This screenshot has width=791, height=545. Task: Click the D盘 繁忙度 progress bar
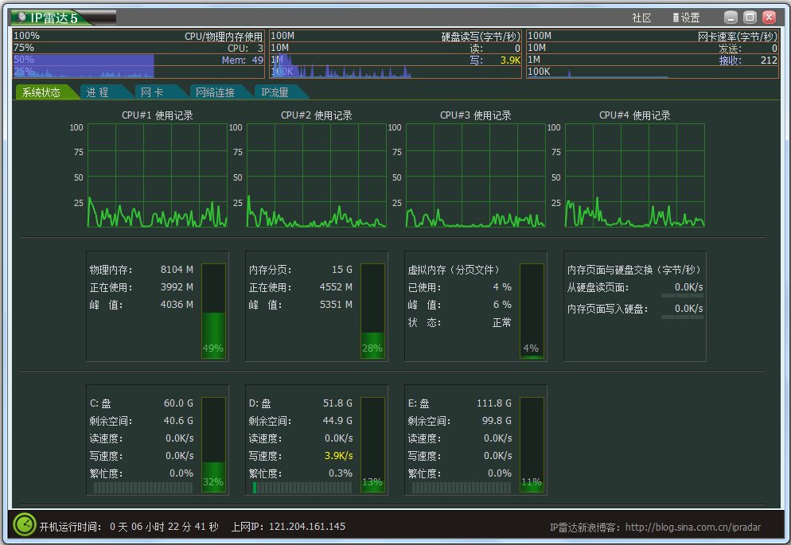302,488
